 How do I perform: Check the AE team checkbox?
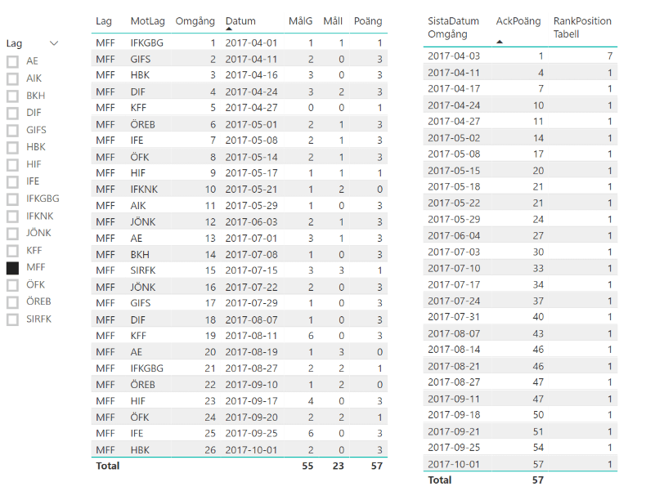(13, 61)
